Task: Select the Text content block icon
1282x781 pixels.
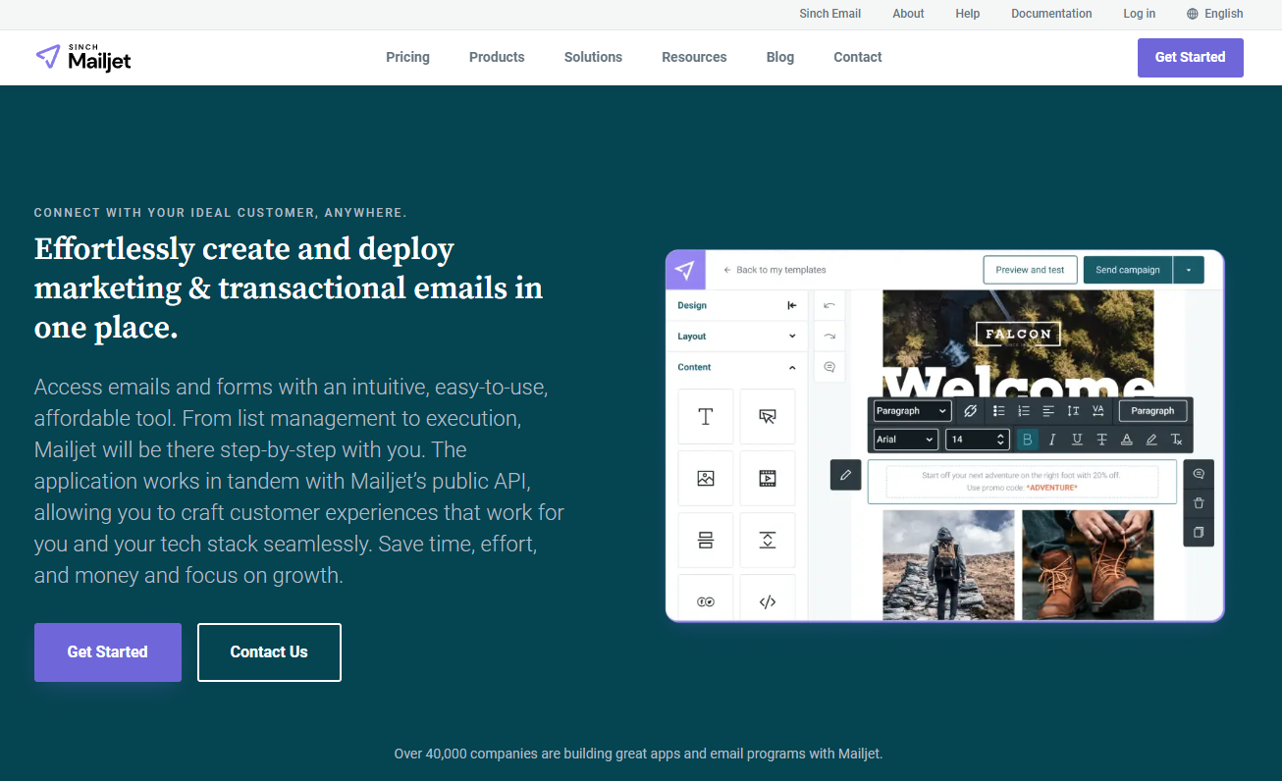Action: (706, 417)
